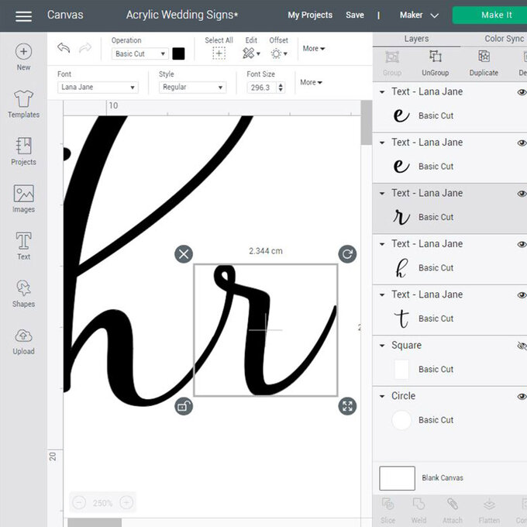Switch to the Color Sync tab
Screen dimensions: 527x527
(x=504, y=39)
